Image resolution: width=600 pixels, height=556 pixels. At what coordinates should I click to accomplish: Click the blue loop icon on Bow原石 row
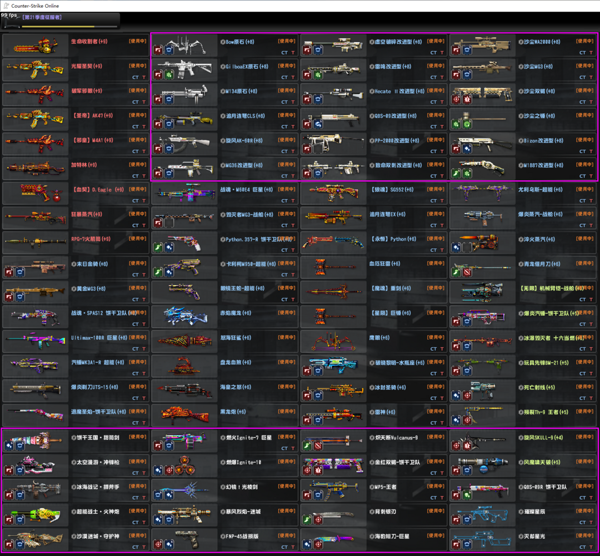click(169, 50)
